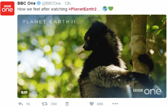Open the @BBCOne handle link
The width and height of the screenshot is (167, 107).
tap(51, 4)
